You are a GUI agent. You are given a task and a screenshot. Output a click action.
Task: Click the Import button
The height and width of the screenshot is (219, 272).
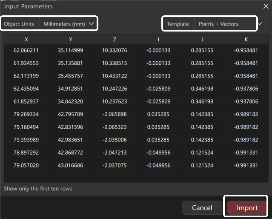247,208
